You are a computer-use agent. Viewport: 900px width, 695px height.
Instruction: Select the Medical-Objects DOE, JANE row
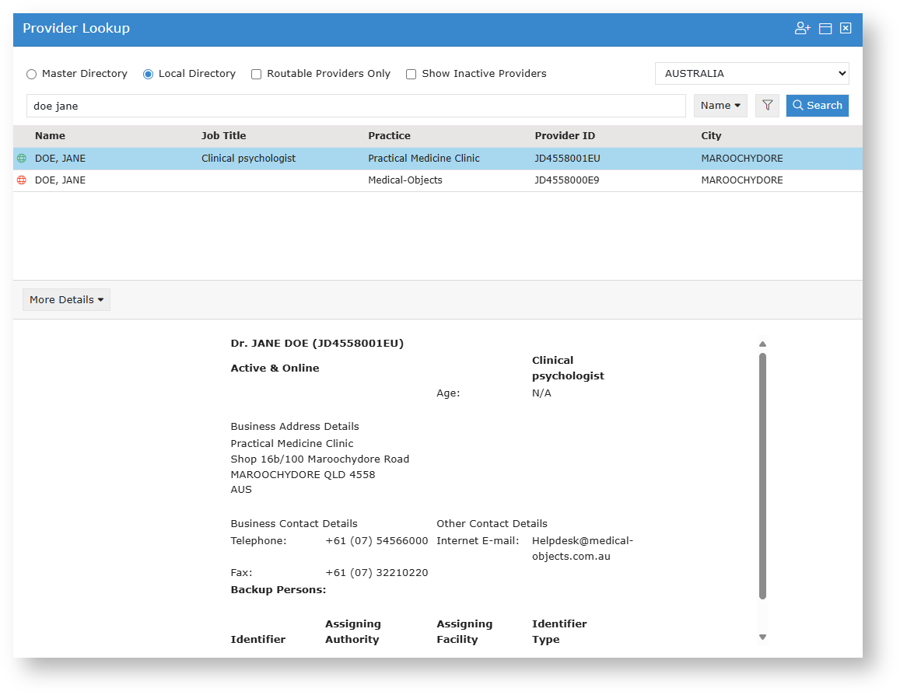(x=404, y=180)
